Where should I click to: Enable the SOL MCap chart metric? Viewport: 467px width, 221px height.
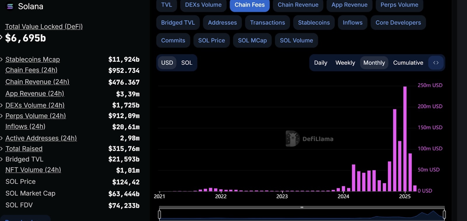pos(252,40)
